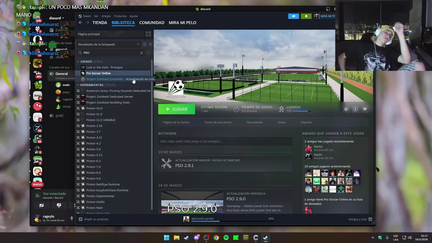Select the General voice channel in Discord

tap(61, 74)
